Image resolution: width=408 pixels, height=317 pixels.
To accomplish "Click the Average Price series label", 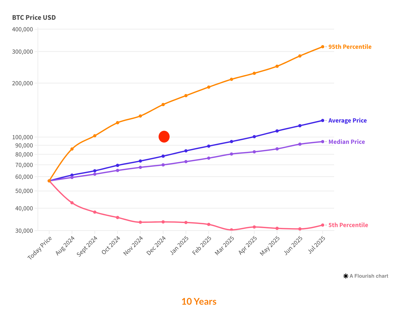I will [347, 120].
